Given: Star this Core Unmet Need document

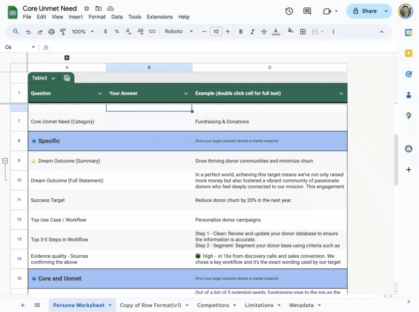Looking at the screenshot, I should click(87, 8).
